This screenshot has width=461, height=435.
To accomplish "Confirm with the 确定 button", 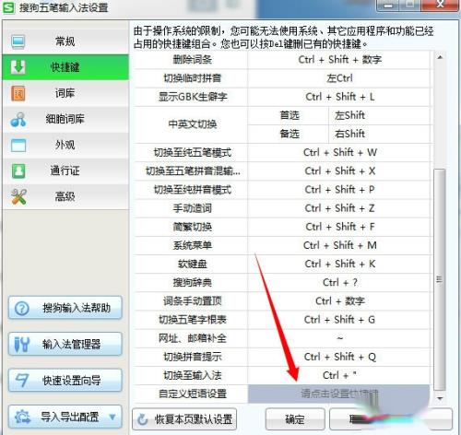I will [295, 419].
